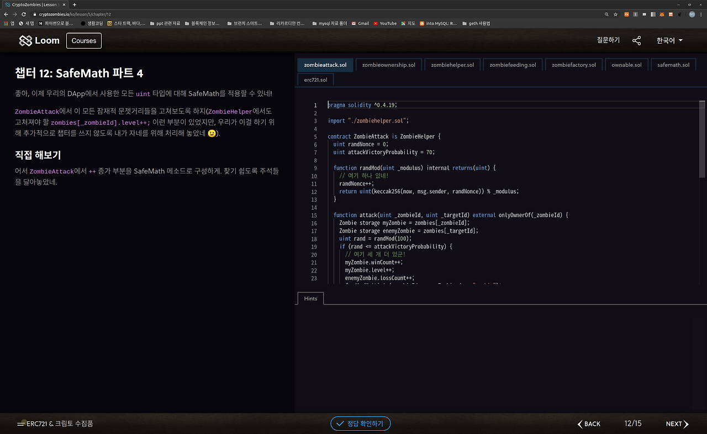This screenshot has height=434, width=707.
Task: Open the 새 탭 bookmark
Action: point(27,24)
